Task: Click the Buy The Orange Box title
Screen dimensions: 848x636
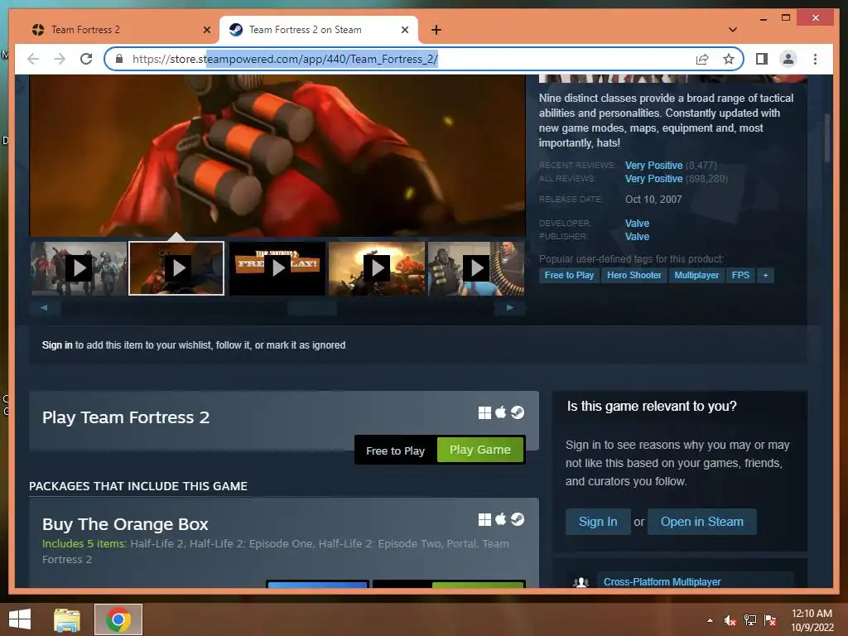Action: point(125,524)
